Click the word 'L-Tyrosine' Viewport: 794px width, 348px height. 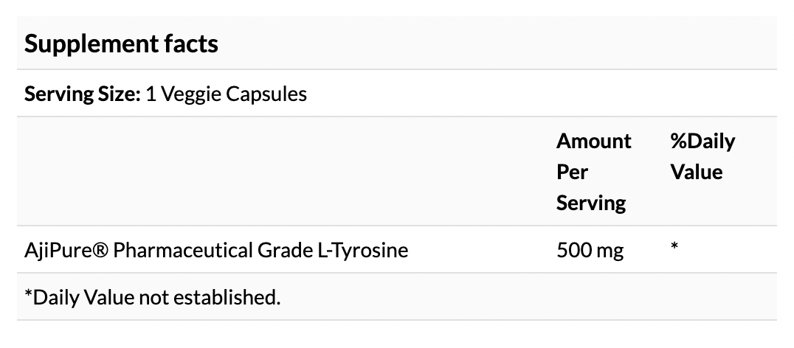pos(362,251)
